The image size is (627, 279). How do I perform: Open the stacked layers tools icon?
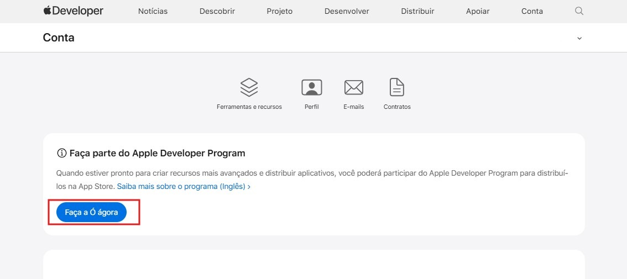[x=249, y=87]
